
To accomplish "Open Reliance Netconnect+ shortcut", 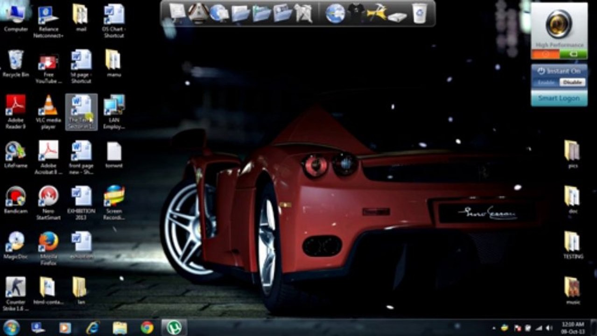I will 49,21.
